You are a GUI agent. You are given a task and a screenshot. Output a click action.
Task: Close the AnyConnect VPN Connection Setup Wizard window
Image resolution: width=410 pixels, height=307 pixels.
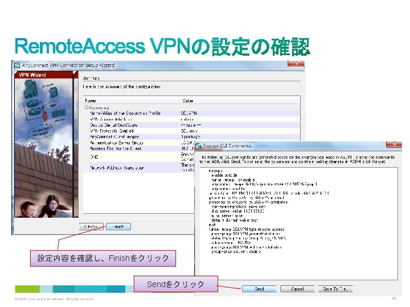click(296, 64)
